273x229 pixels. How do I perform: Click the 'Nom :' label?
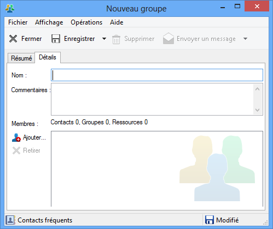click(19, 75)
